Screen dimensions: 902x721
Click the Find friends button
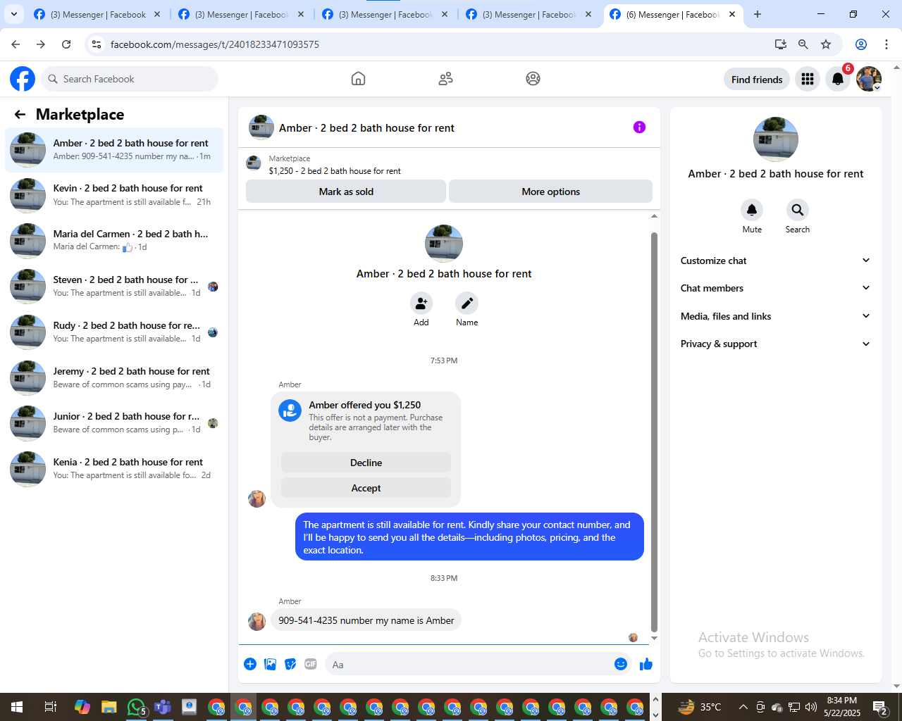pos(757,79)
